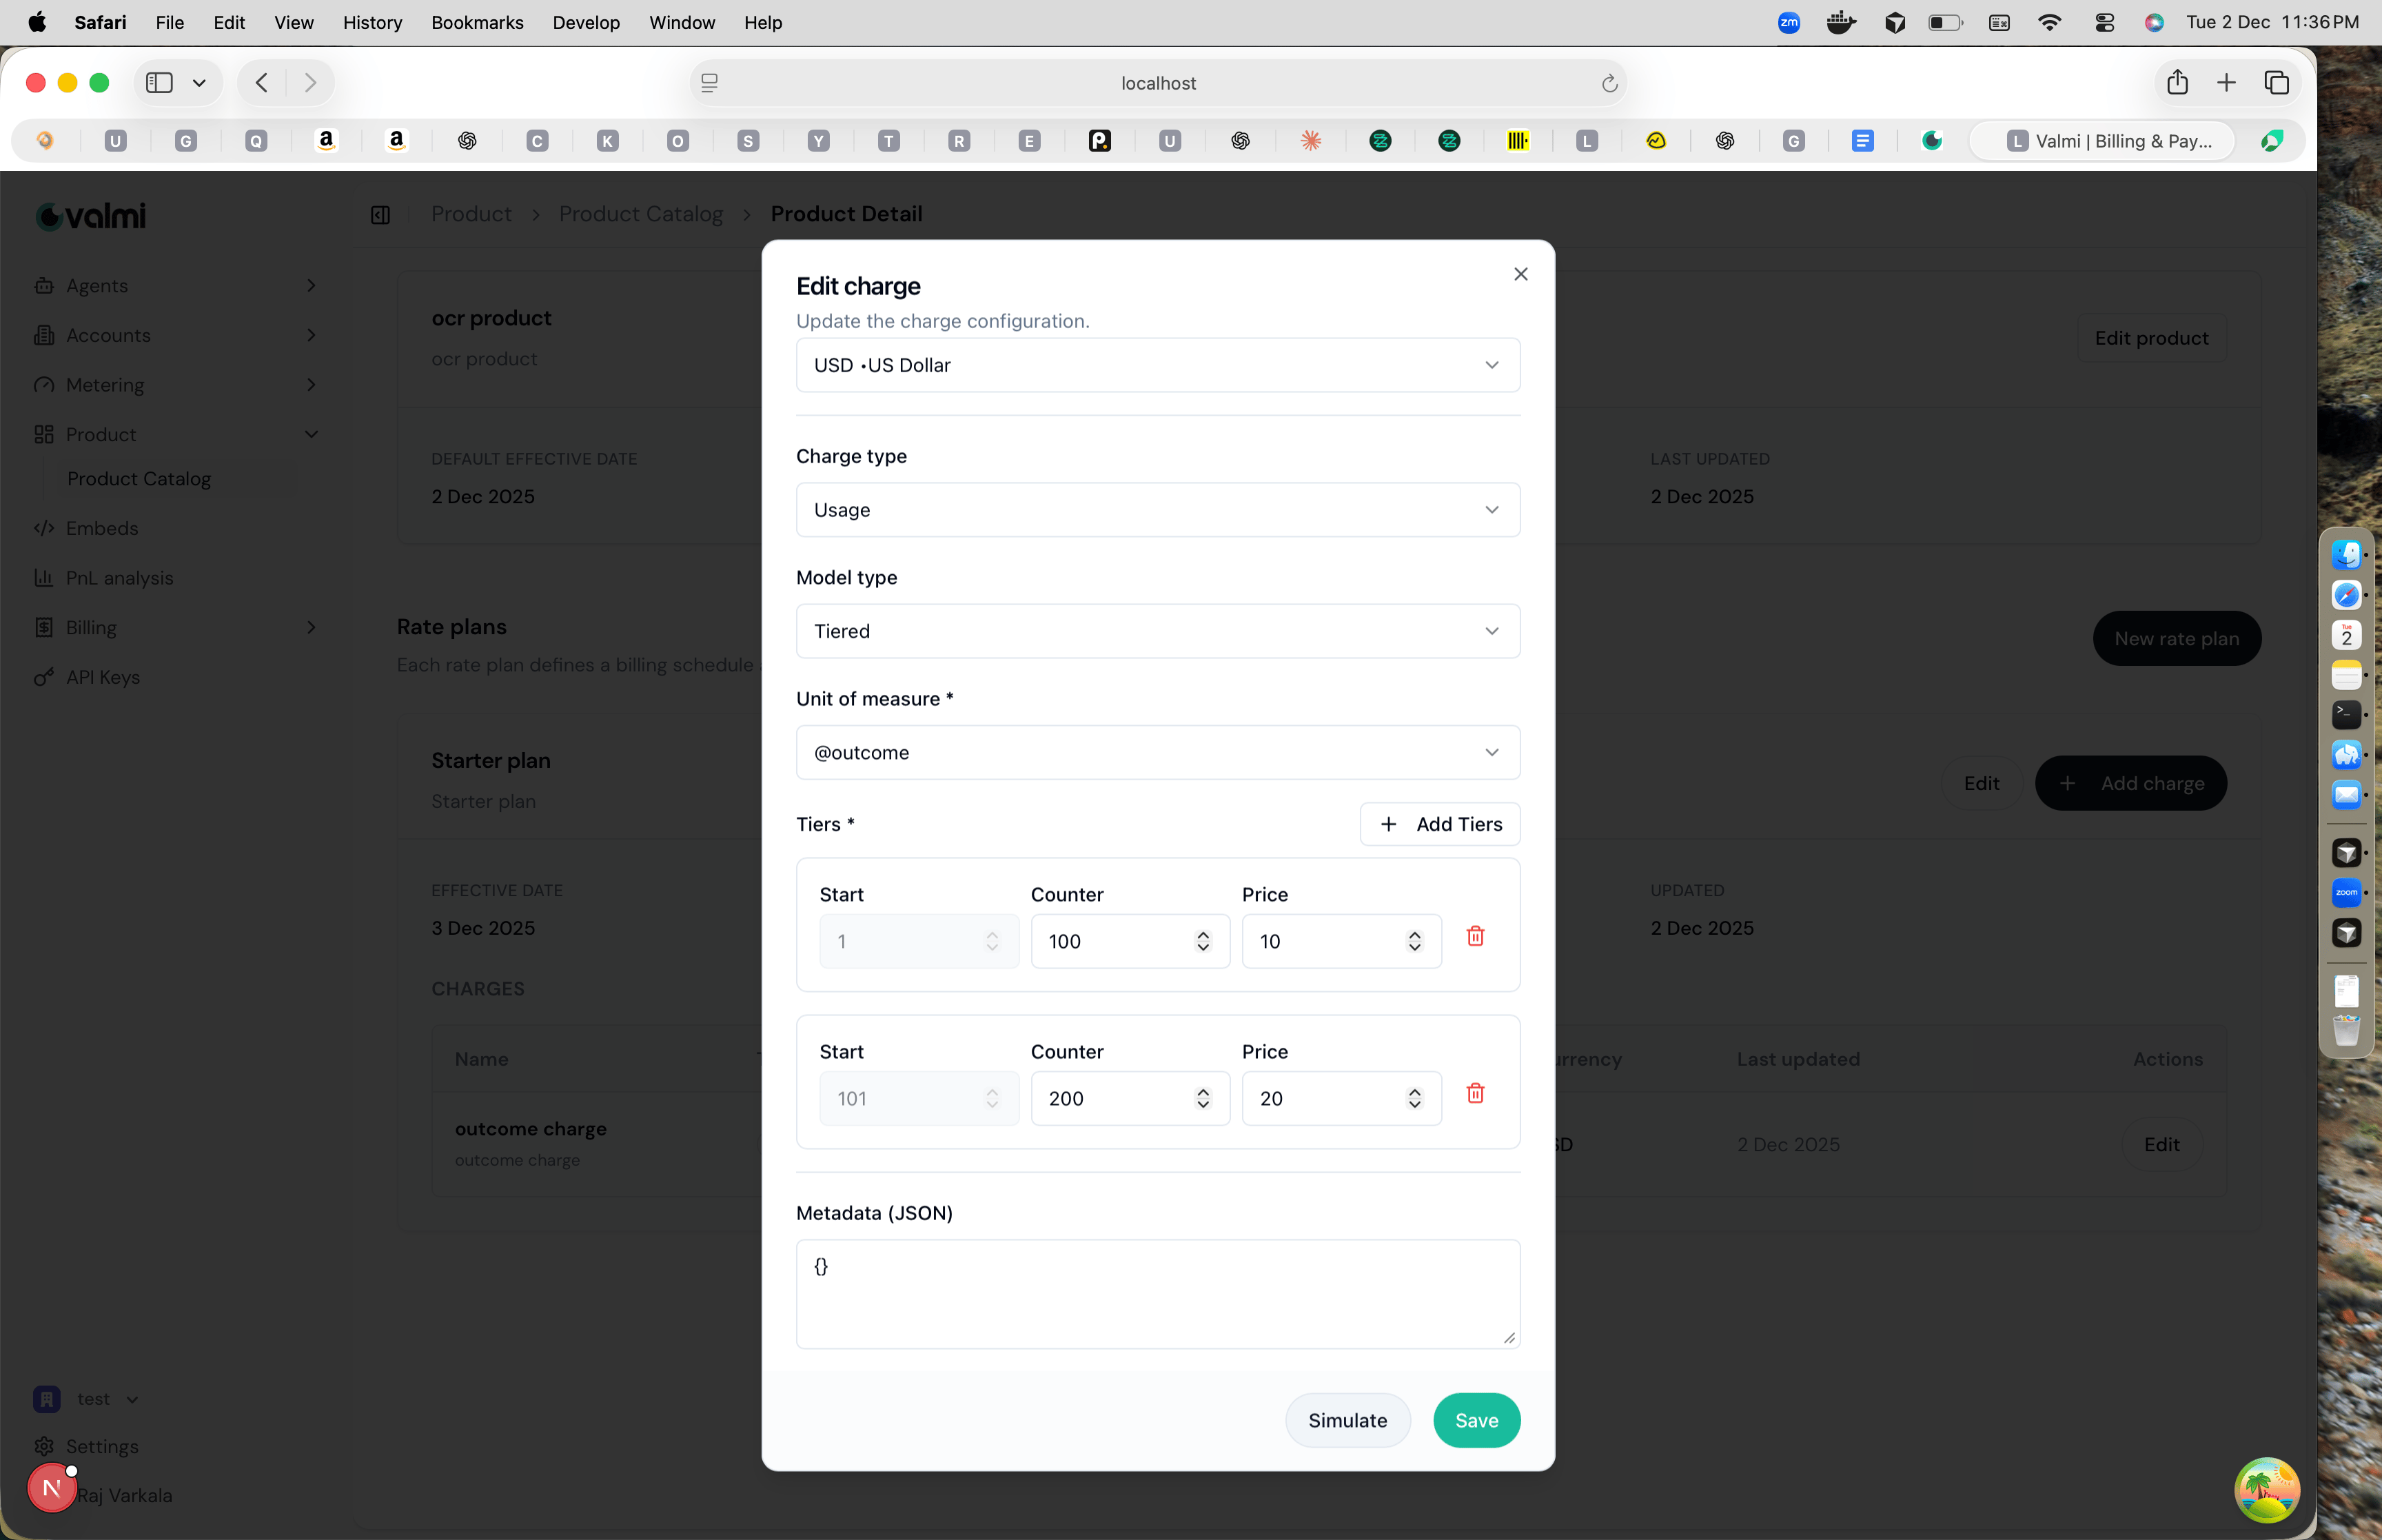Viewport: 2382px width, 1540px height.
Task: Click Edit for outcome charge row
Action: coord(2161,1144)
